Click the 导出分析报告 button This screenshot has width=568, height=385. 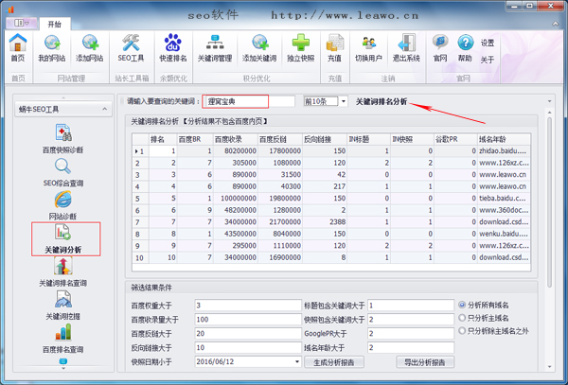coord(425,362)
